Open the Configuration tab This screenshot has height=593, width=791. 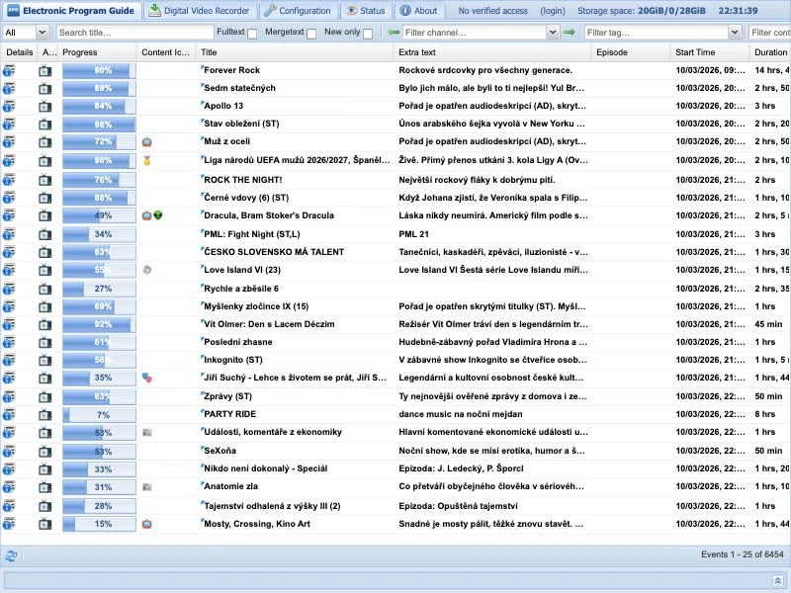(298, 11)
